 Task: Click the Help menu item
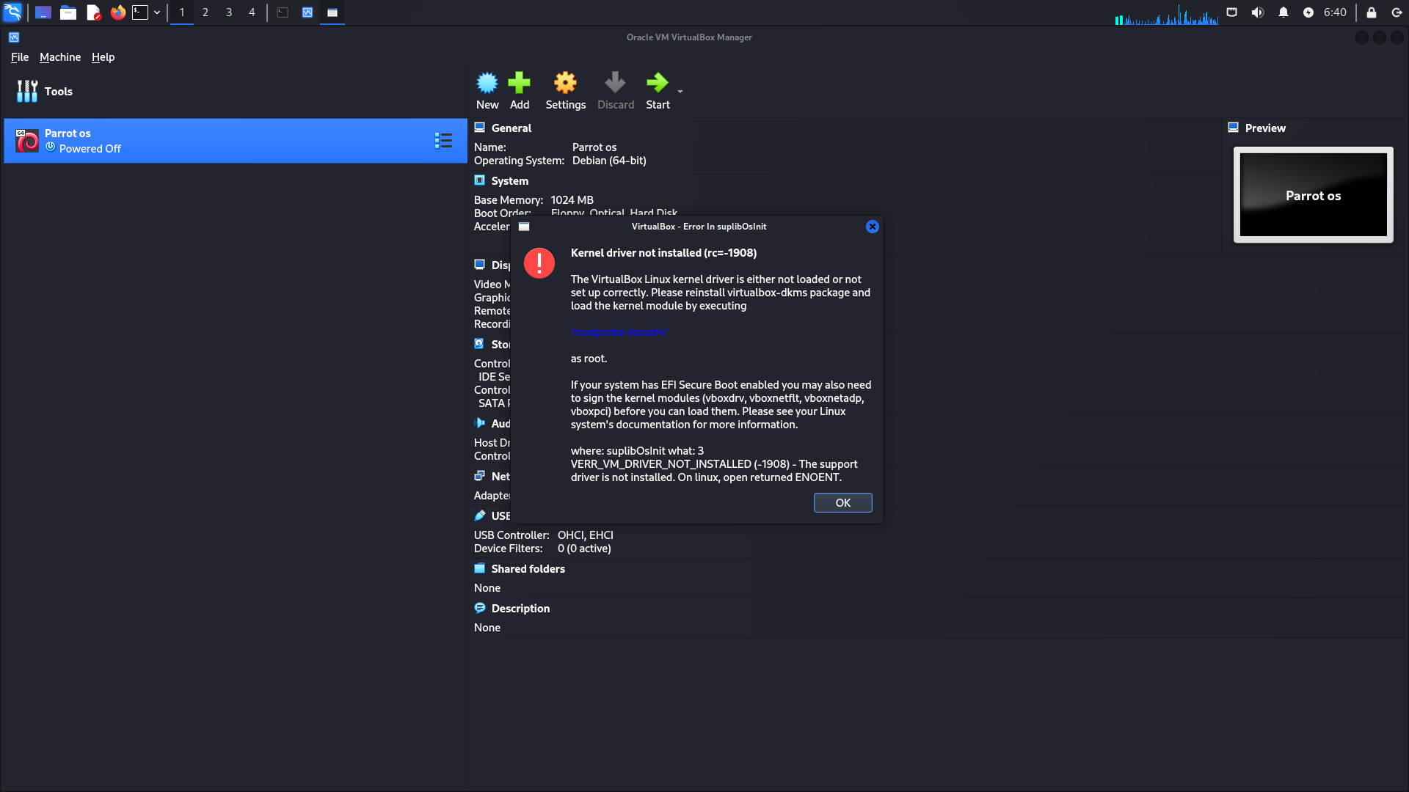click(103, 56)
